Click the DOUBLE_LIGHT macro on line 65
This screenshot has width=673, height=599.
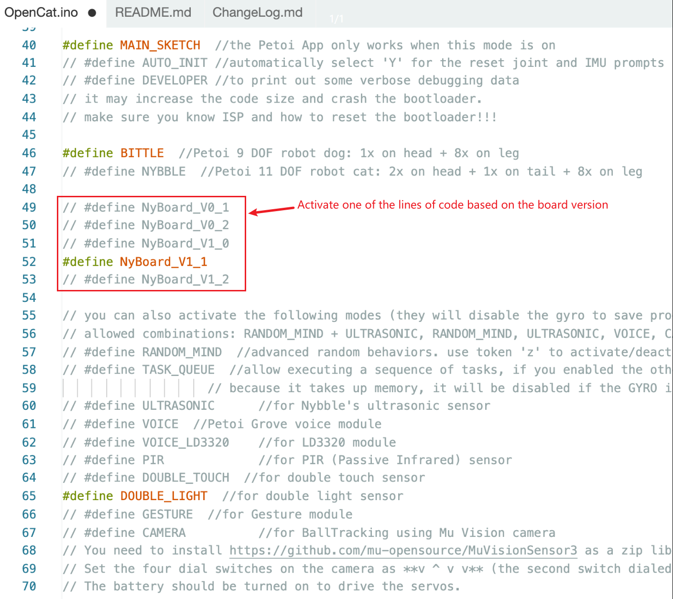click(163, 496)
